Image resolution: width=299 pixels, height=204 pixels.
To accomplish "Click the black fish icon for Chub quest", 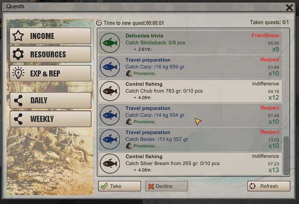I will (110, 91).
